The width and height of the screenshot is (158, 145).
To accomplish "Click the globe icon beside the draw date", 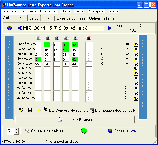I will (x=10, y=28).
